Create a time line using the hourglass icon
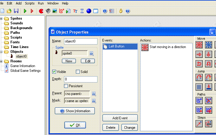This screenshot has width=216, height=135. tap(82, 11)
